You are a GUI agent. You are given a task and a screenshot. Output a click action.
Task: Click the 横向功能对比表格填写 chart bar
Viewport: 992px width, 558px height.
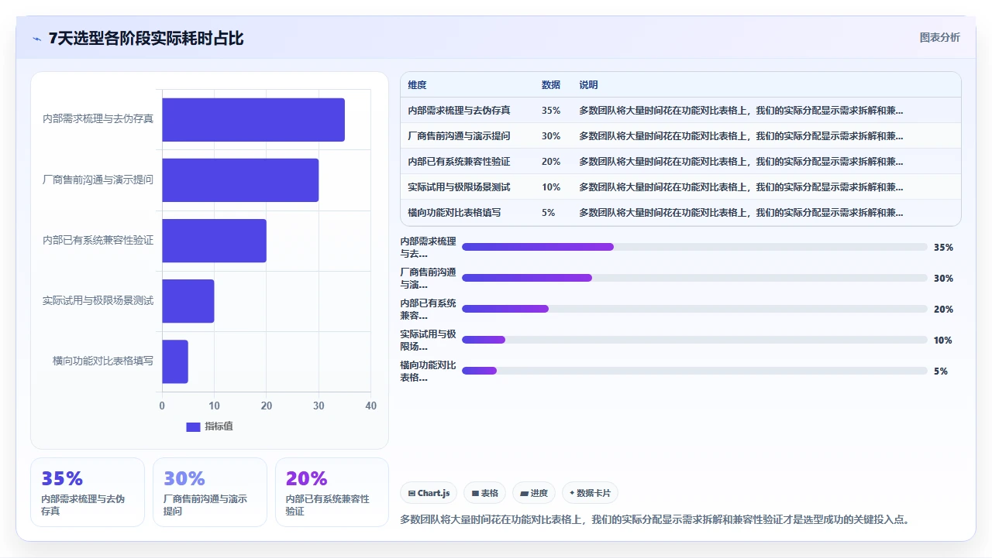pos(175,361)
